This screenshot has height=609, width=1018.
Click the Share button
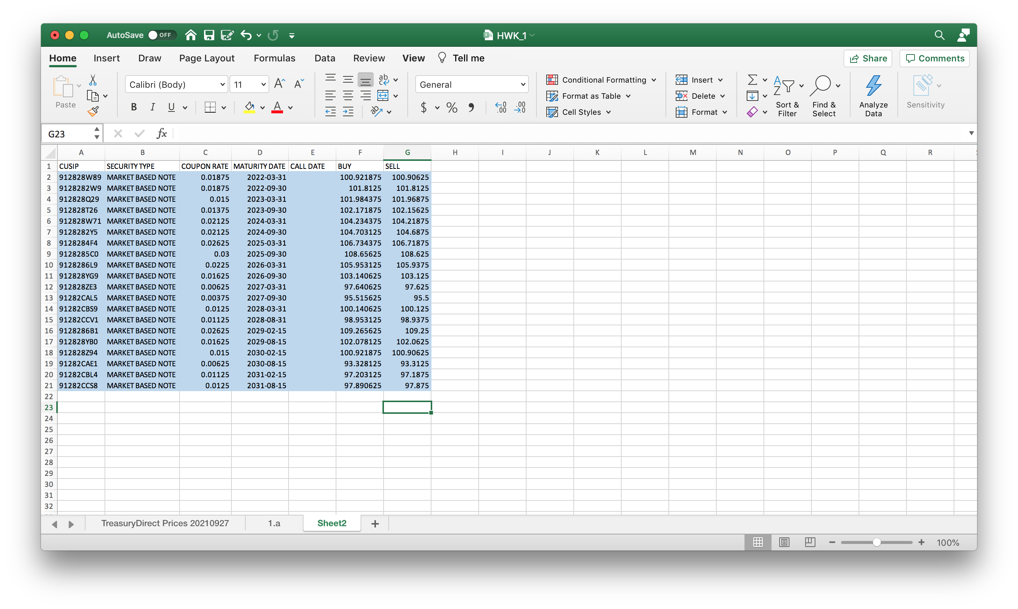(x=868, y=58)
